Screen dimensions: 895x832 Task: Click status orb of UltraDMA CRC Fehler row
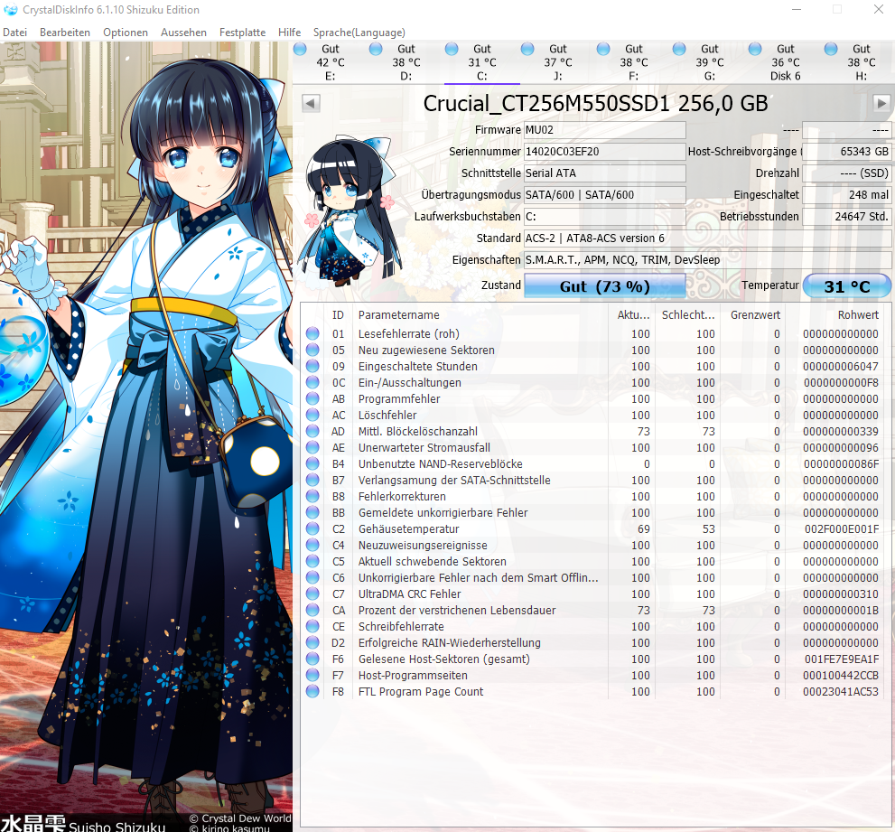312,594
